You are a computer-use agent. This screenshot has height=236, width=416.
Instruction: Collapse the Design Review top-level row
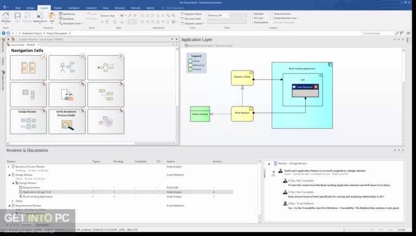[x=9, y=175]
